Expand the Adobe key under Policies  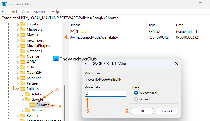[x=22, y=94]
